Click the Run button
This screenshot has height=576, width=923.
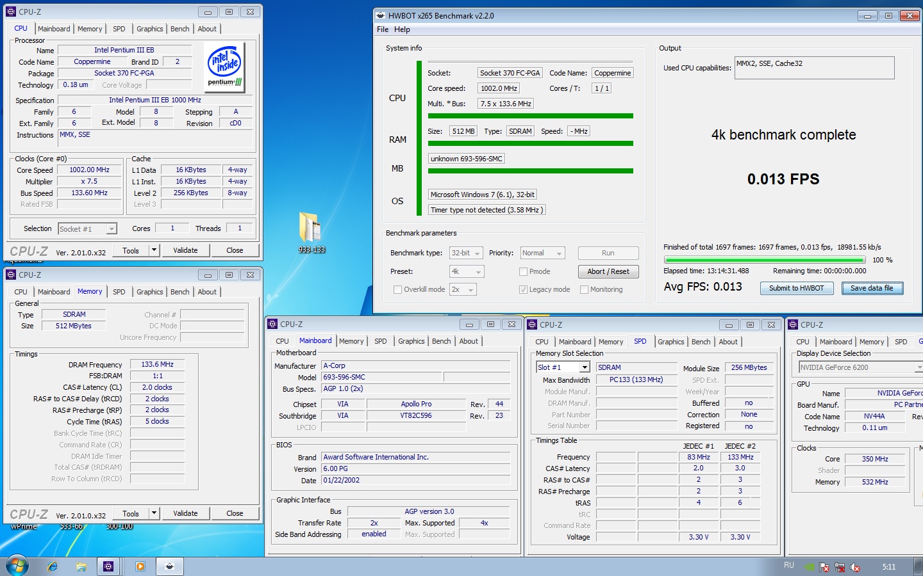608,253
